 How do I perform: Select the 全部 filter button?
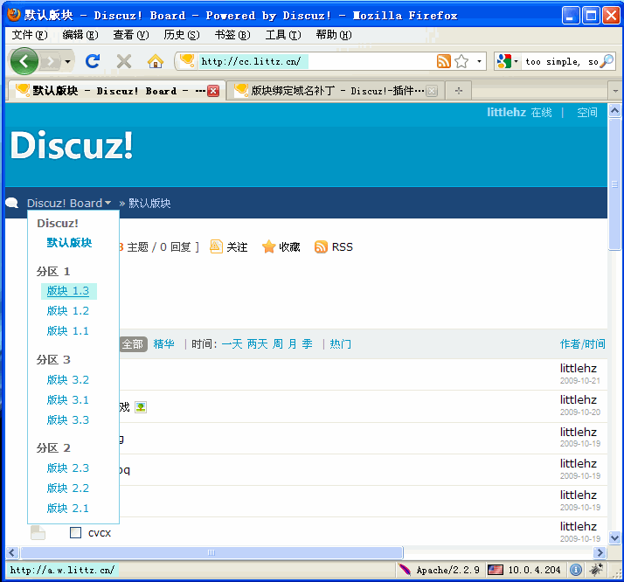click(x=133, y=344)
